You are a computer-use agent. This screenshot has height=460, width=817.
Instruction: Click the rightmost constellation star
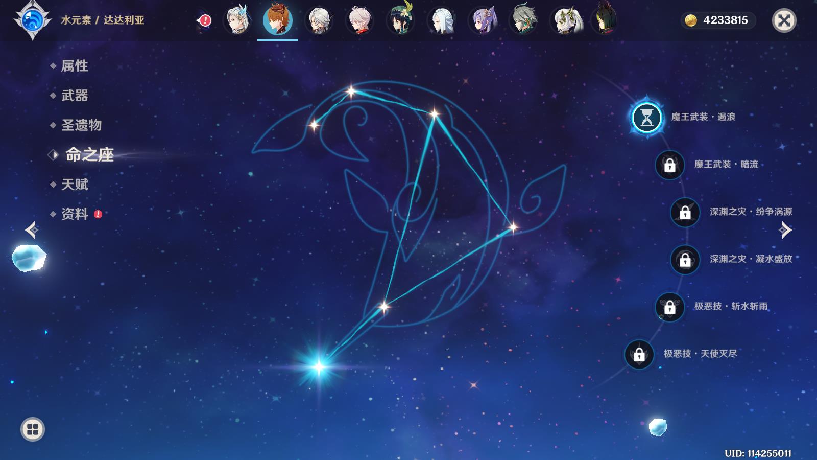[x=513, y=227]
